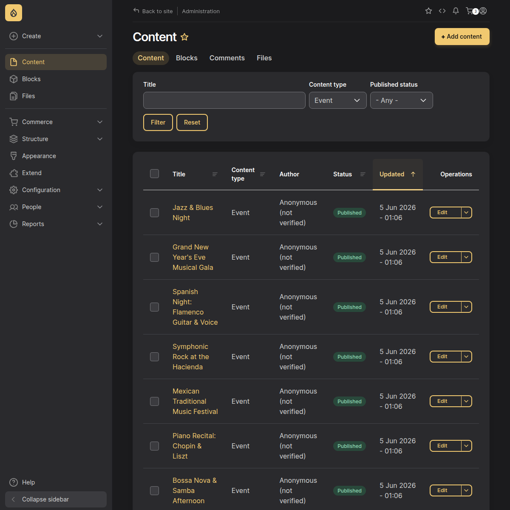This screenshot has width=510, height=510.
Task: Open the Published status dropdown
Action: 402,100
